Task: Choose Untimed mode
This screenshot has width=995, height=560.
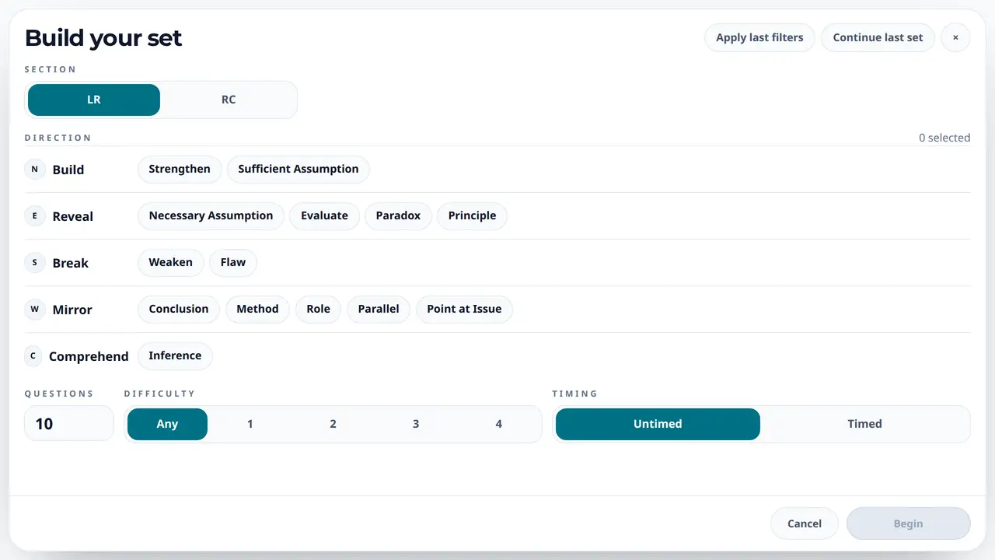Action: pos(658,424)
